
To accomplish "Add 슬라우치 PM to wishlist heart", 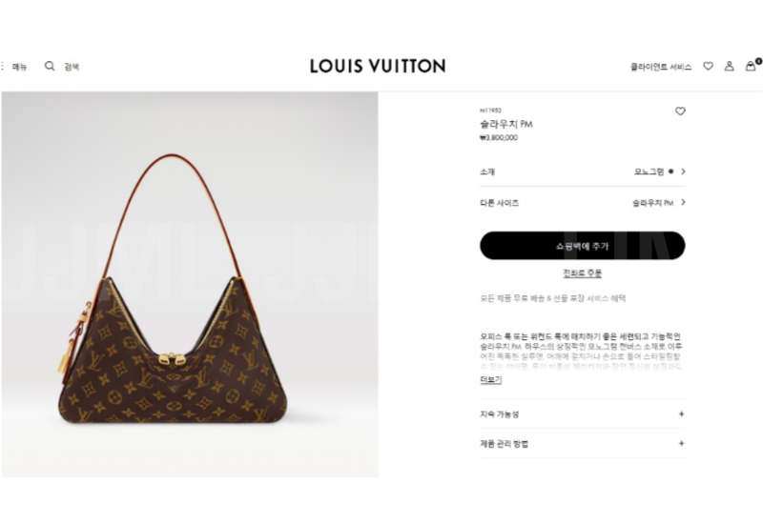I will (680, 111).
